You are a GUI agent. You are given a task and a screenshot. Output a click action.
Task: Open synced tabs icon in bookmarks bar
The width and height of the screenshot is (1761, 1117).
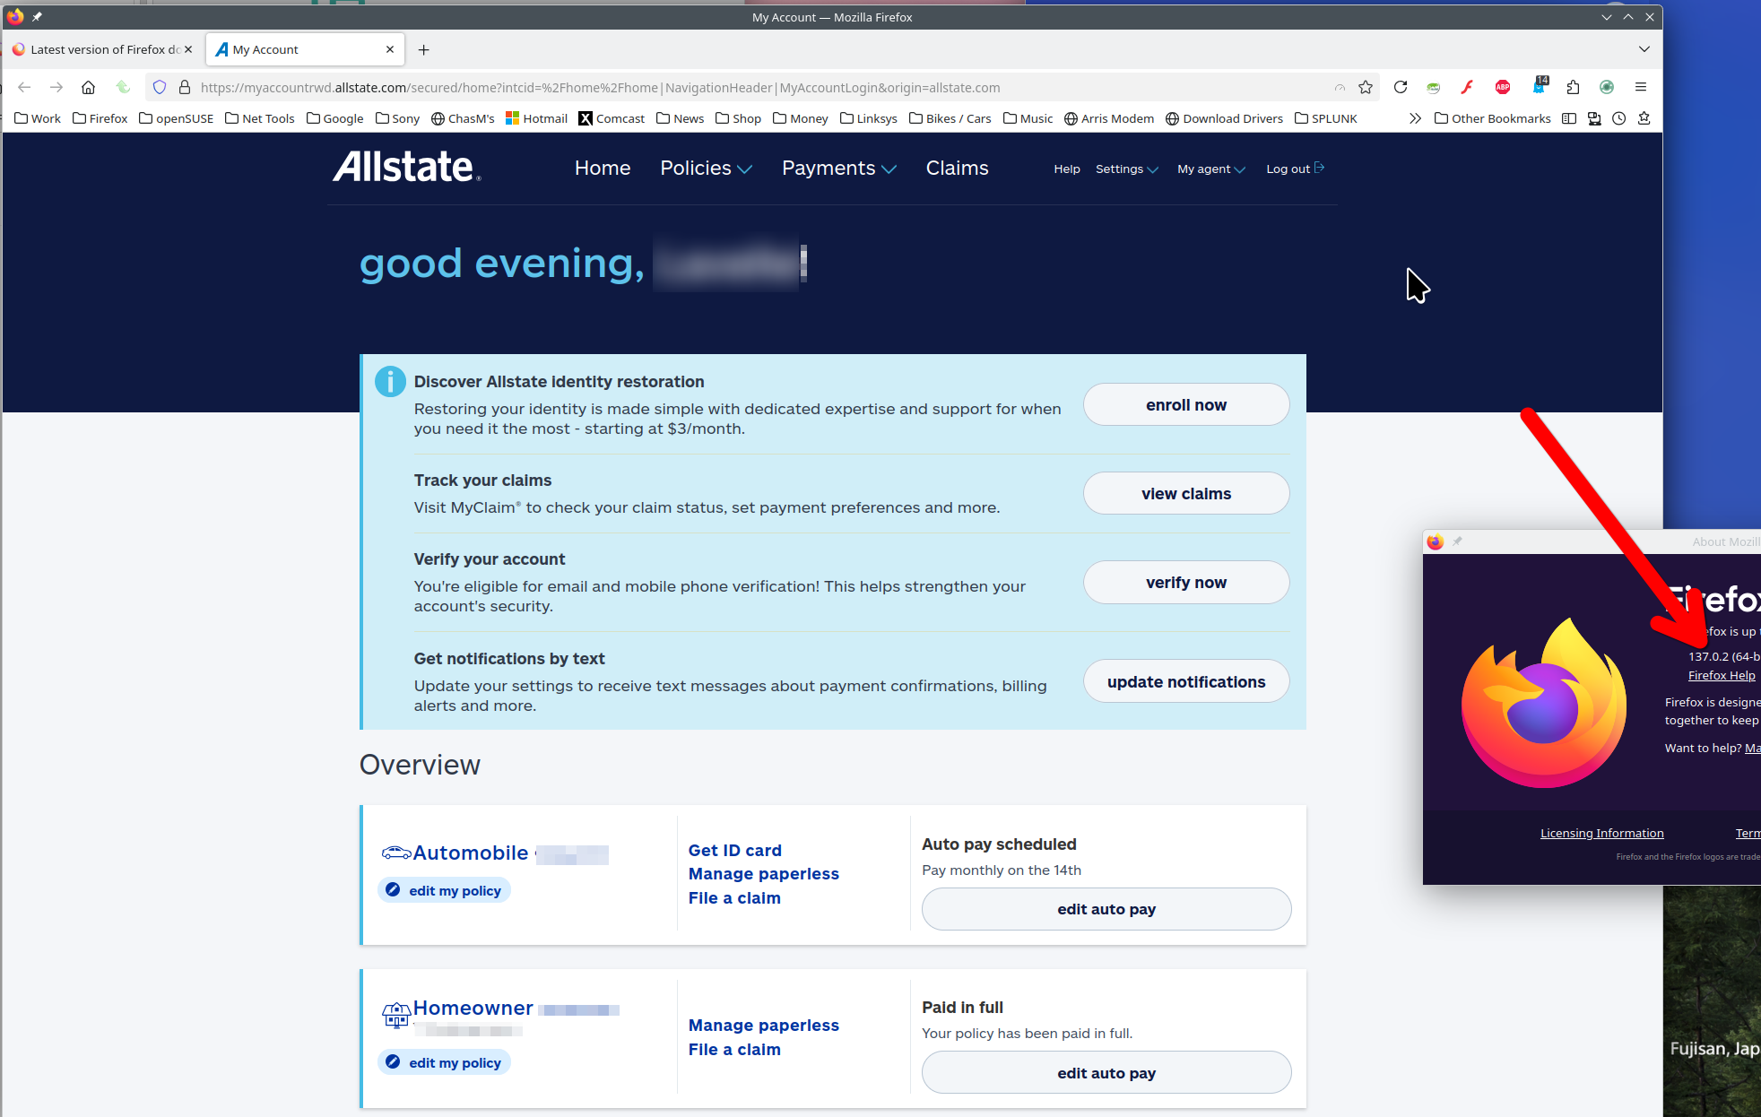pos(1594,118)
